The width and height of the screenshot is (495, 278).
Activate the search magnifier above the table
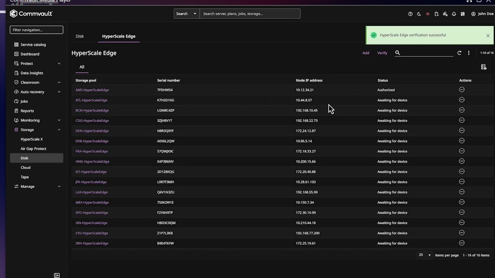tap(397, 53)
